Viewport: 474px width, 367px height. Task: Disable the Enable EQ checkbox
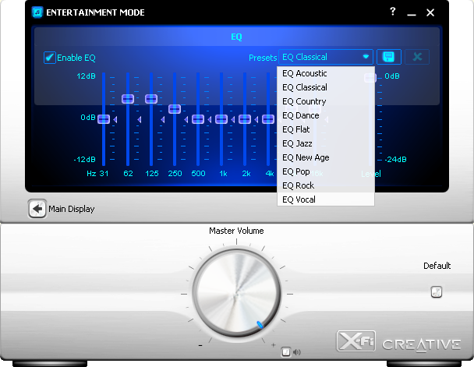click(x=50, y=58)
